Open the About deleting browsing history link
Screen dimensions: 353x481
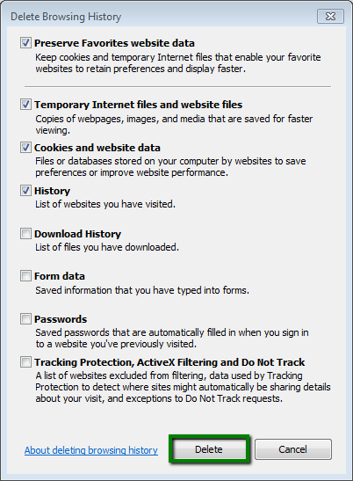tap(91, 450)
